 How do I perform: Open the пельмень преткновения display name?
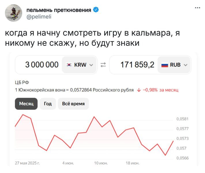[59, 10]
